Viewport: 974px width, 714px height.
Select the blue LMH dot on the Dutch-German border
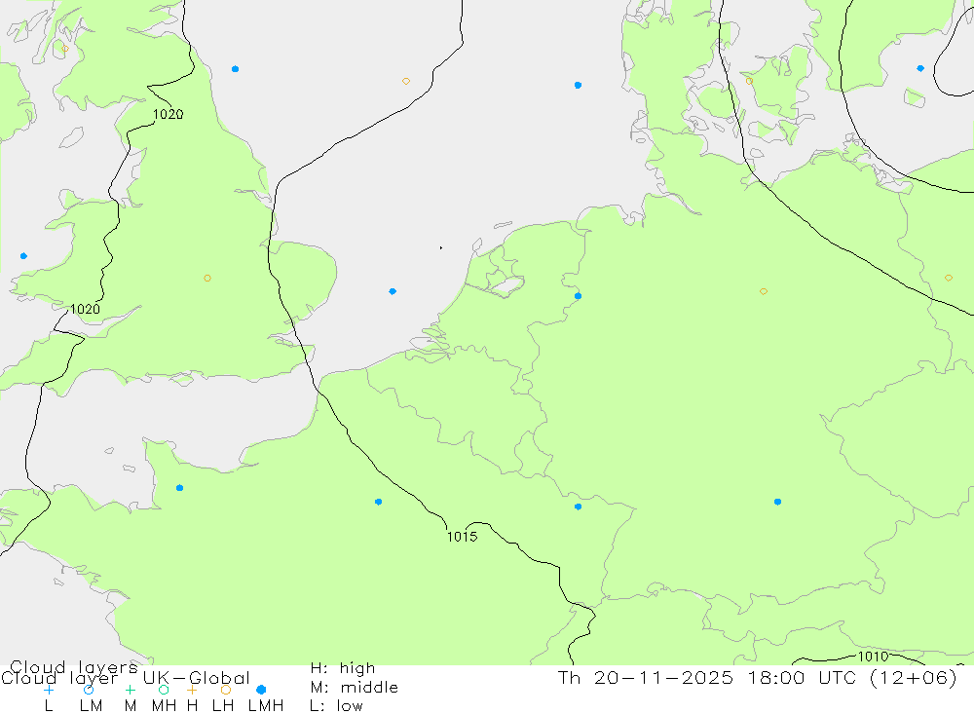tap(578, 296)
